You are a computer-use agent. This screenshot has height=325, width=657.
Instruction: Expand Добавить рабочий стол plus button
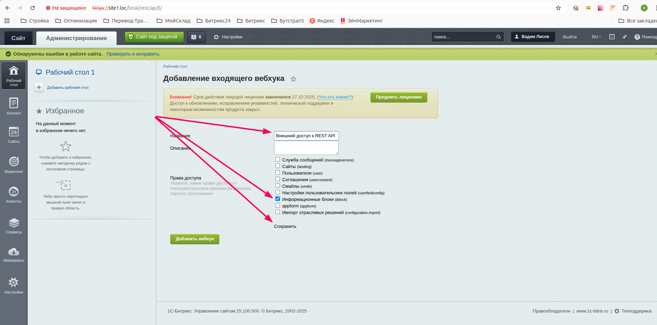(39, 87)
